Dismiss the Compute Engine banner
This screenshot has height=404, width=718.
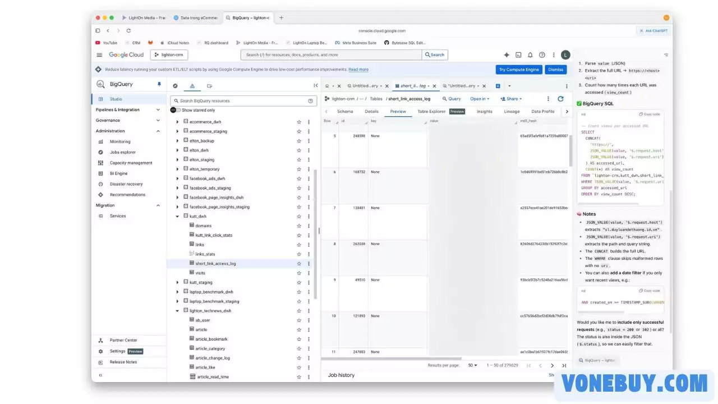[x=555, y=70]
